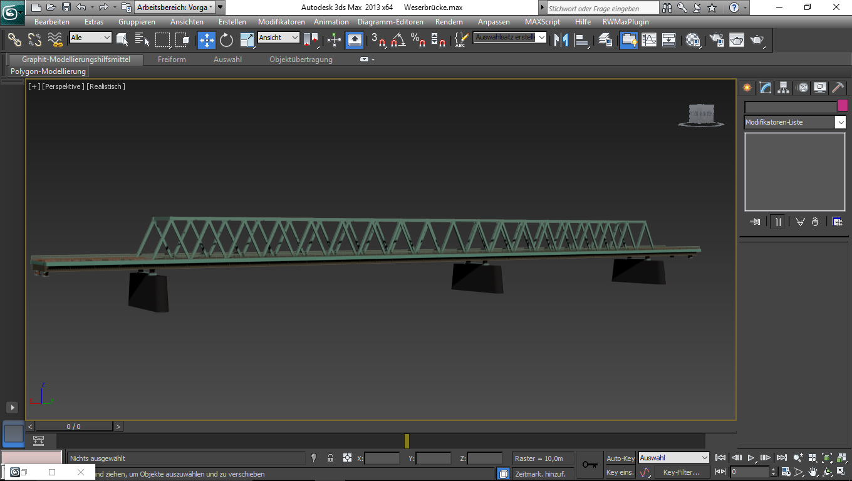Switch to the Freiform ribbon tab

point(172,59)
